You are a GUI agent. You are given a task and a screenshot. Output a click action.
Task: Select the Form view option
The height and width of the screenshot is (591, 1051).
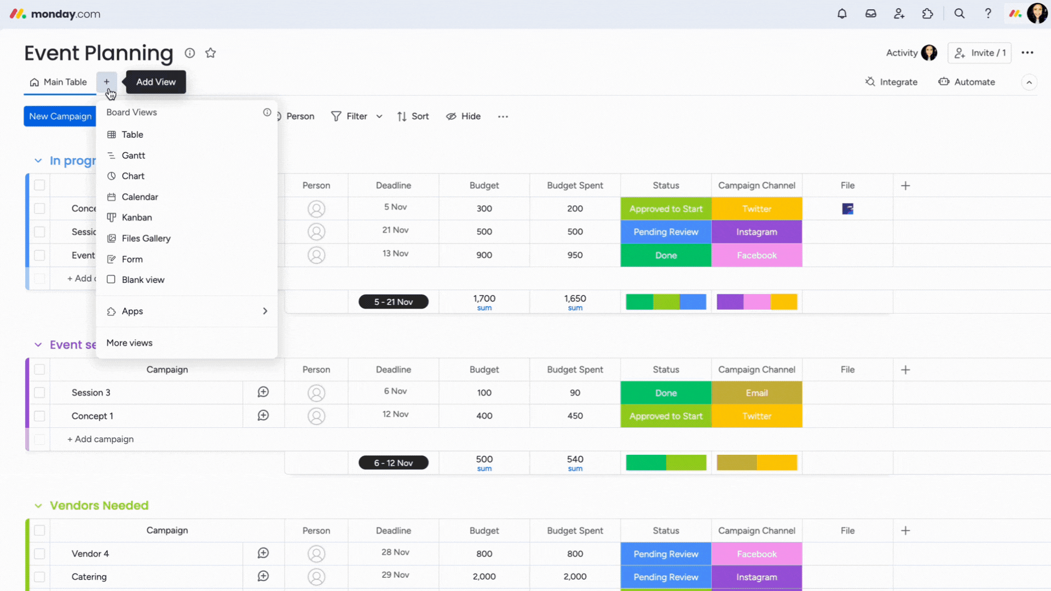point(132,258)
